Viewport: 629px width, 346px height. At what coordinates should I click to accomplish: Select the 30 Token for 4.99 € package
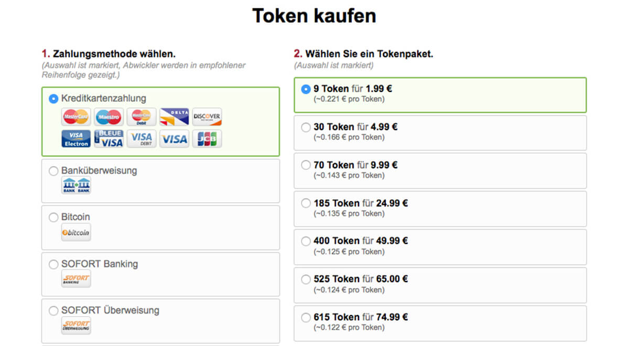tap(306, 127)
